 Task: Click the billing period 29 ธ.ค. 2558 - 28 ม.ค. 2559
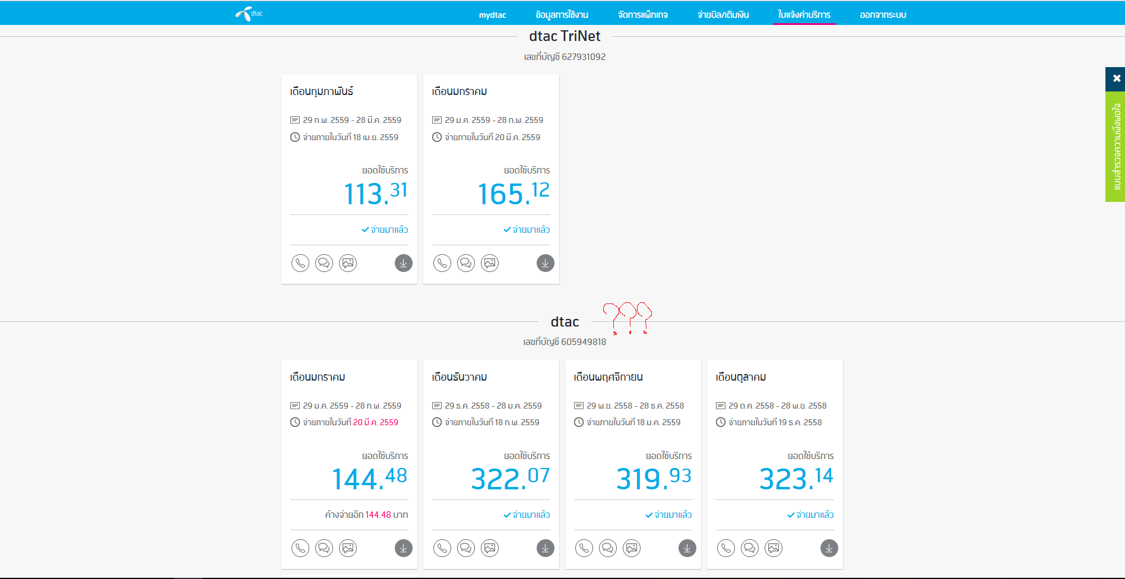tap(493, 406)
